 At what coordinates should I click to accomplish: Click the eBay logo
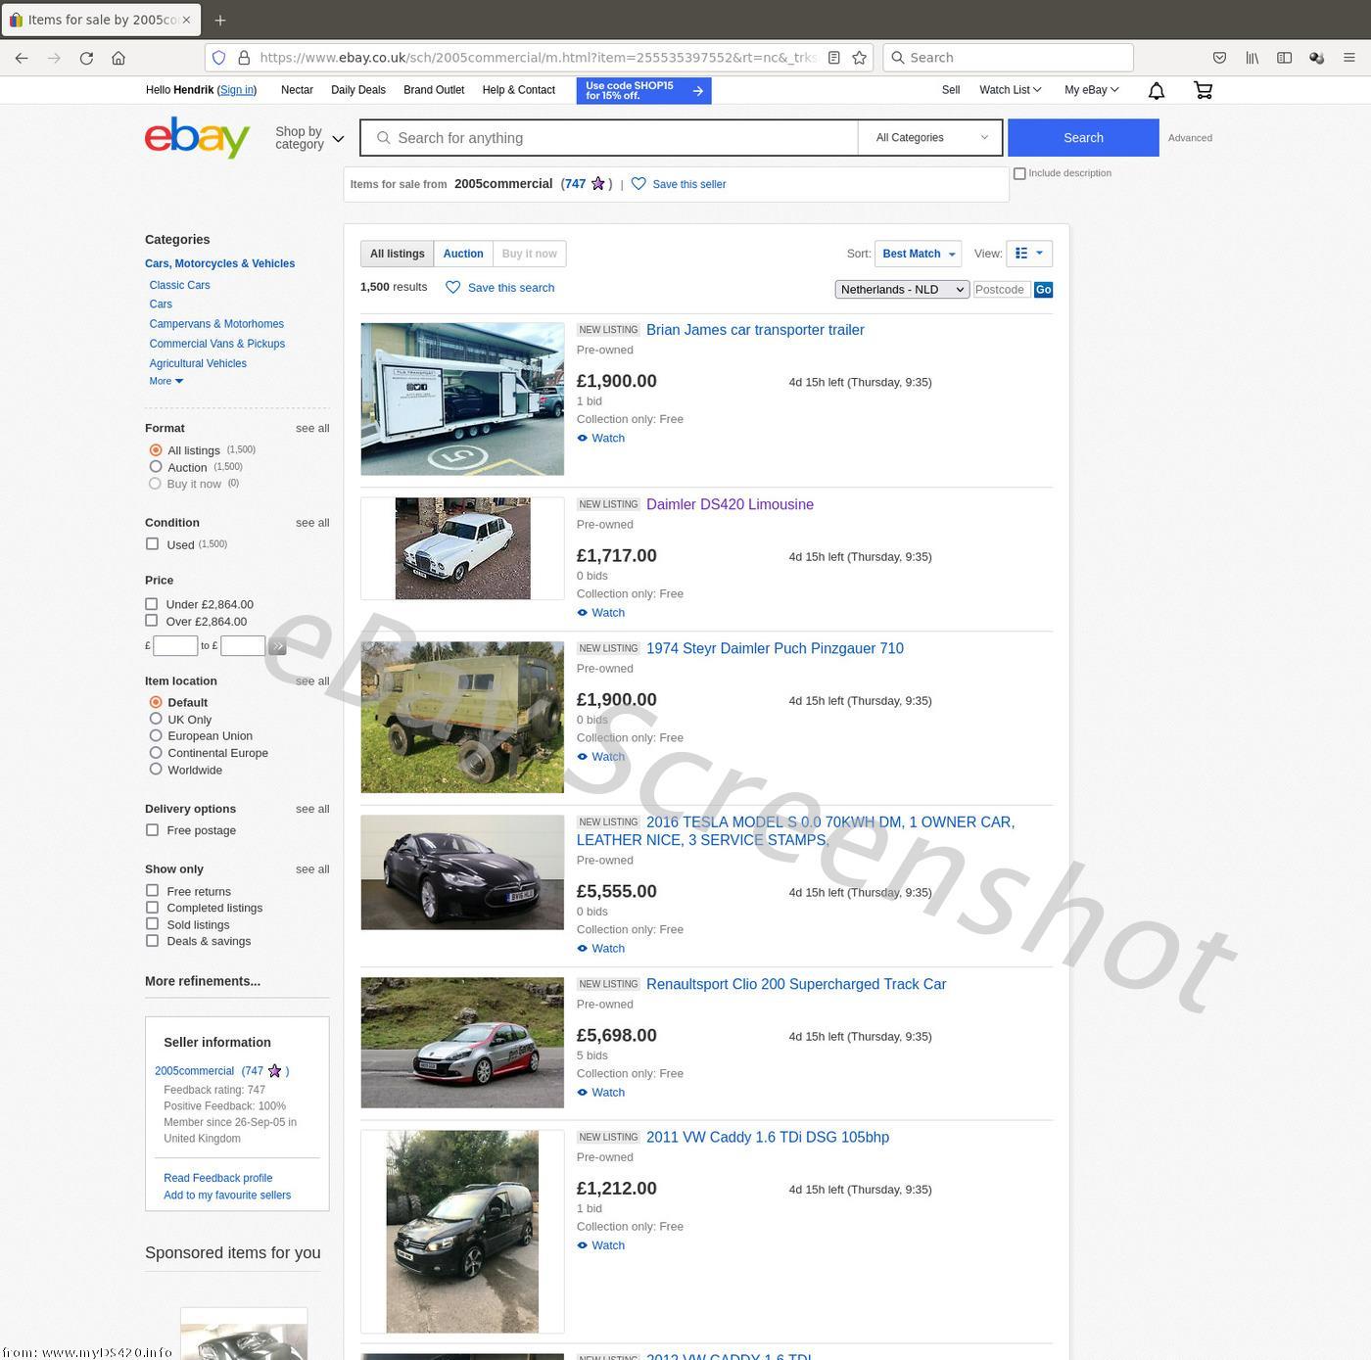197,138
